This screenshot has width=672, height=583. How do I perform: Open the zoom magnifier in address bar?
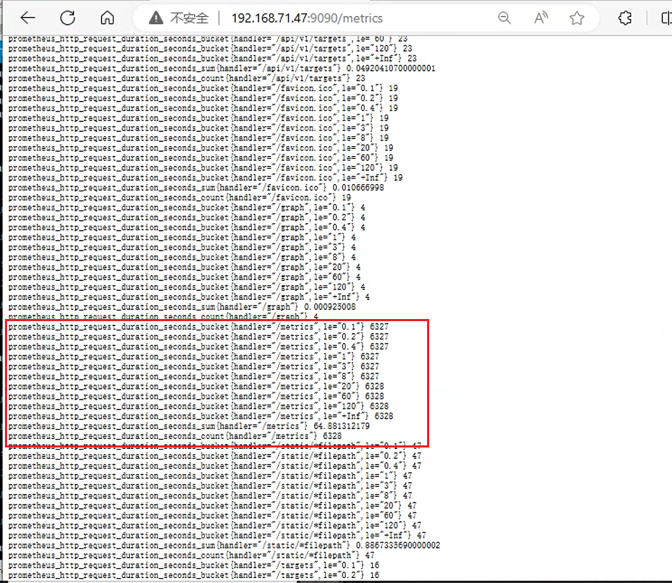(505, 18)
